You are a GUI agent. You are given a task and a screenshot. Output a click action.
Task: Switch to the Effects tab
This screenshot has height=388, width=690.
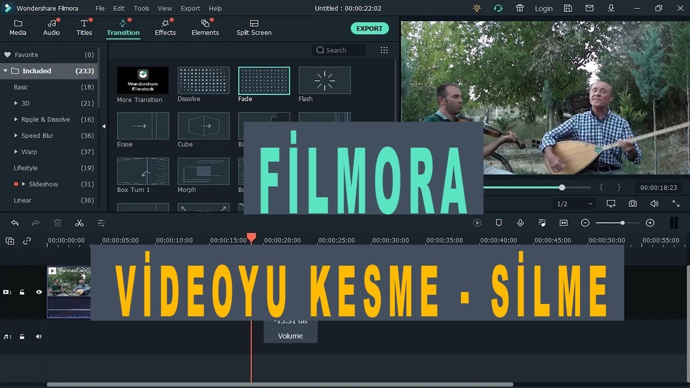click(165, 28)
